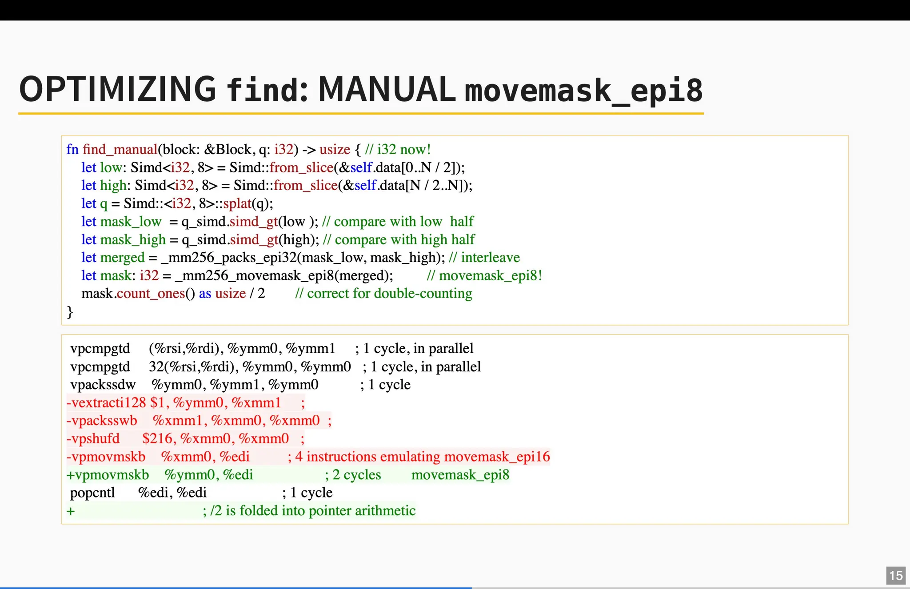Click the unfilled gray part of progress bar
The image size is (910, 589).
689,587
